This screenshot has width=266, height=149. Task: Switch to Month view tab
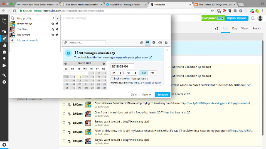pos(257,29)
